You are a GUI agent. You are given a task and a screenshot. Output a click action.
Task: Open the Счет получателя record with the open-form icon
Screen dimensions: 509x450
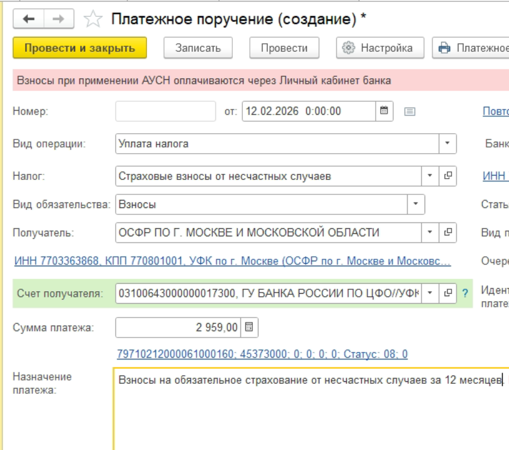(x=448, y=293)
